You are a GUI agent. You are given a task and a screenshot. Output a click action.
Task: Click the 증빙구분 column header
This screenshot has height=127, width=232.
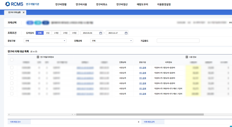coord(142,62)
